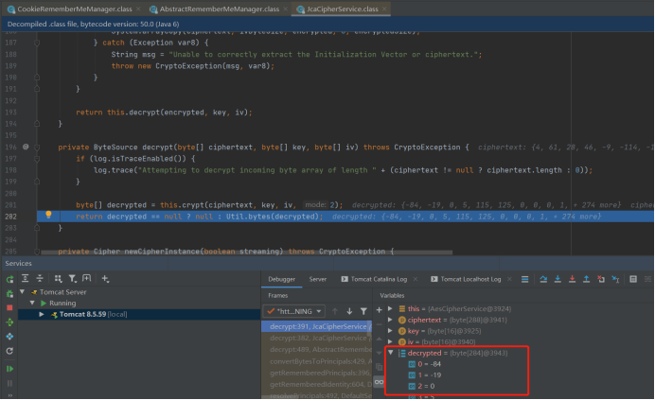Expand the key byte[16] variable
This screenshot has height=400, width=655.
[x=390, y=331]
